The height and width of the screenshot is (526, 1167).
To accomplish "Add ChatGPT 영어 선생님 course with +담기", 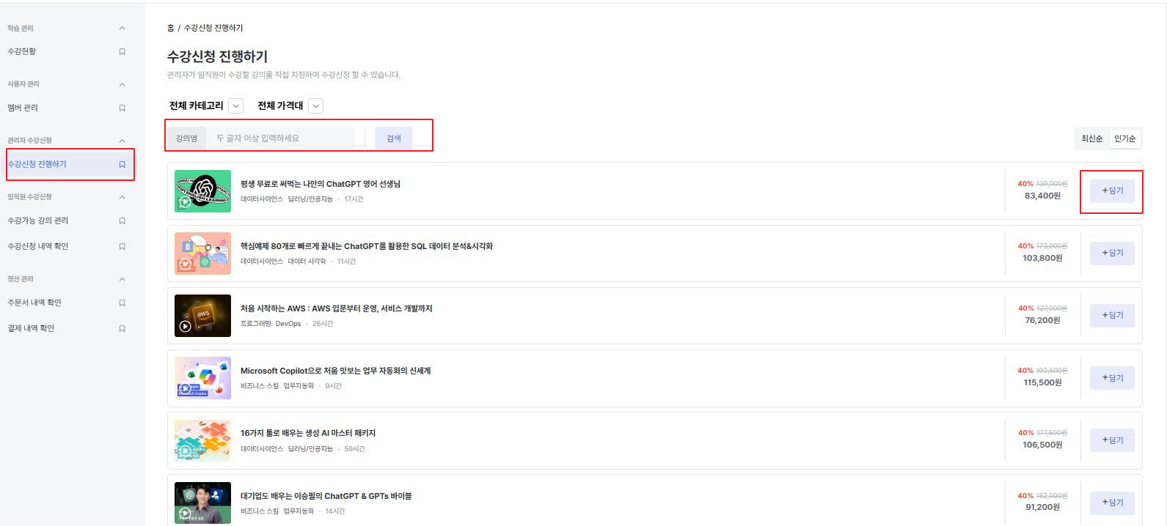I will pyautogui.click(x=1112, y=190).
